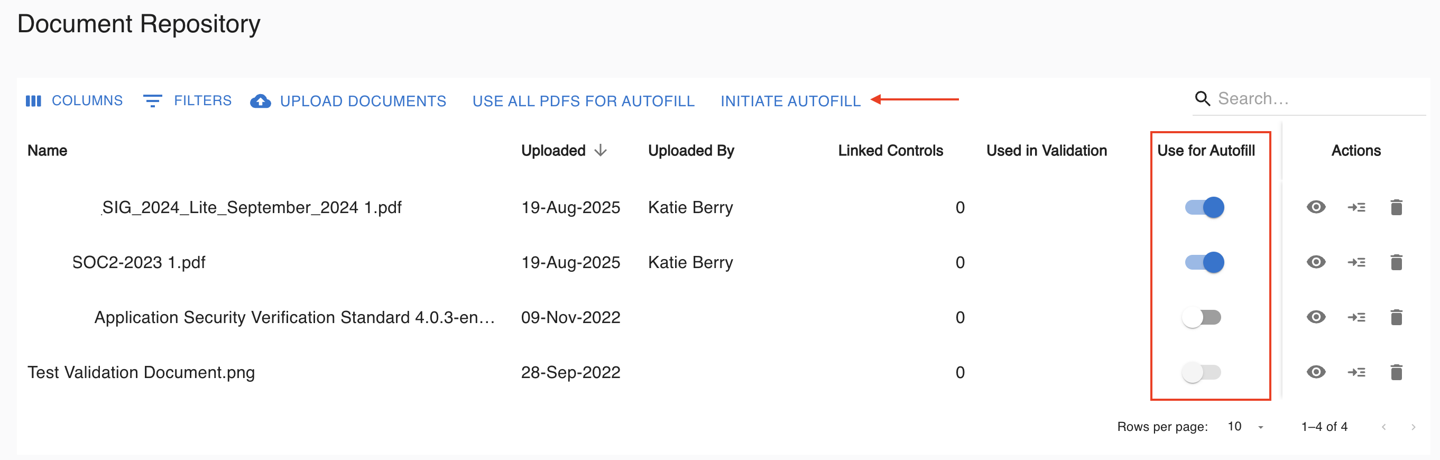This screenshot has height=460, width=1440.
Task: Link controls for SOC2-2023 1.pdf
Action: pos(1356,262)
